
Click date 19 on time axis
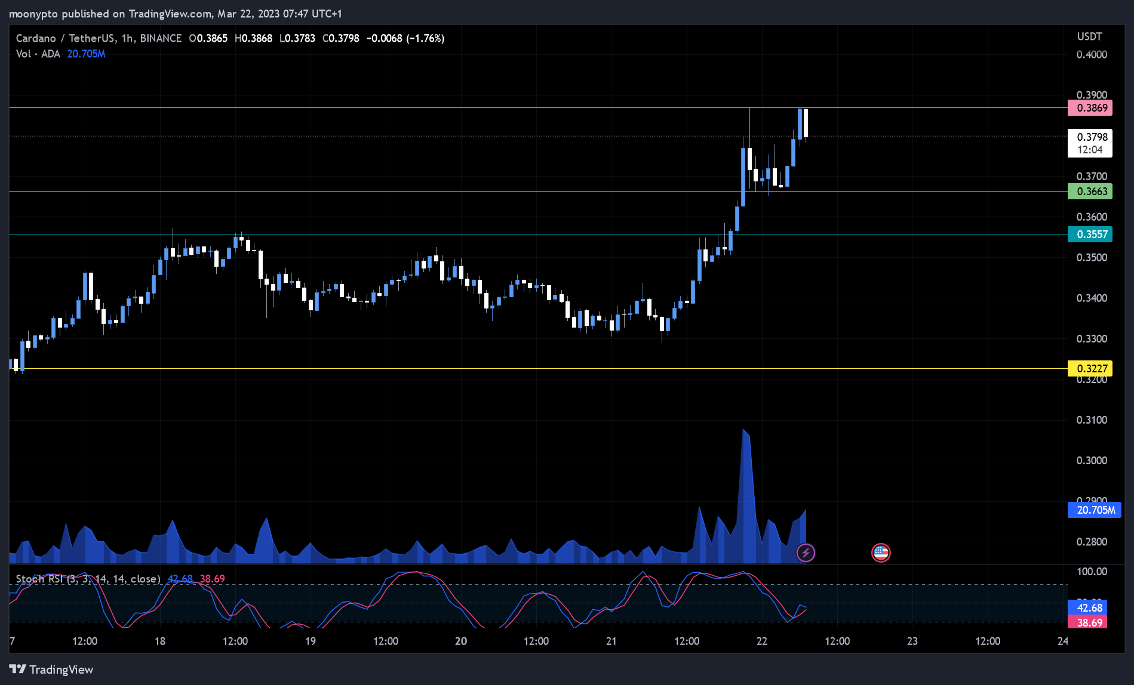point(311,641)
